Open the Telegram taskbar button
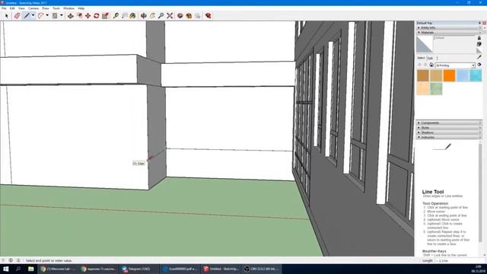487x274 pixels. [138, 269]
